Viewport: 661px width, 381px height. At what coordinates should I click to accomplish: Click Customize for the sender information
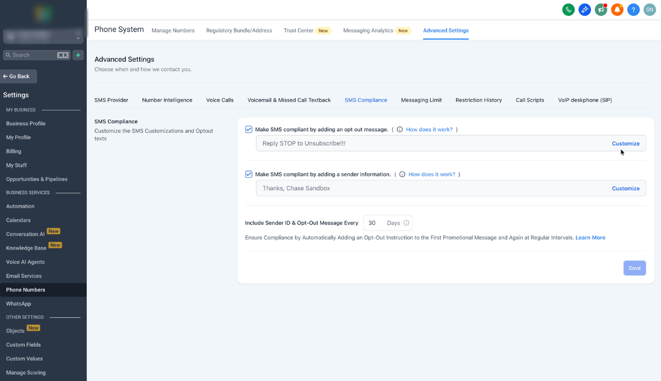coord(626,188)
